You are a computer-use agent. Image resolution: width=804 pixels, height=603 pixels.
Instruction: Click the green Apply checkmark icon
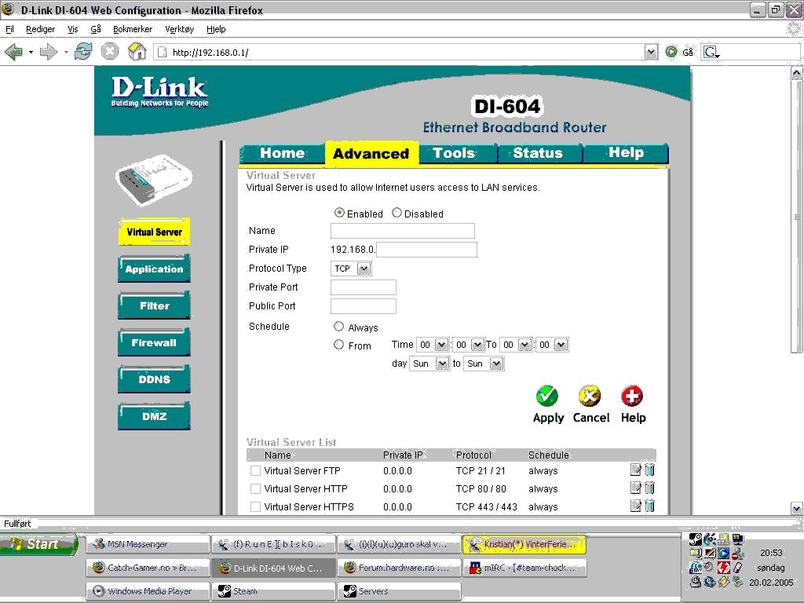coord(547,396)
